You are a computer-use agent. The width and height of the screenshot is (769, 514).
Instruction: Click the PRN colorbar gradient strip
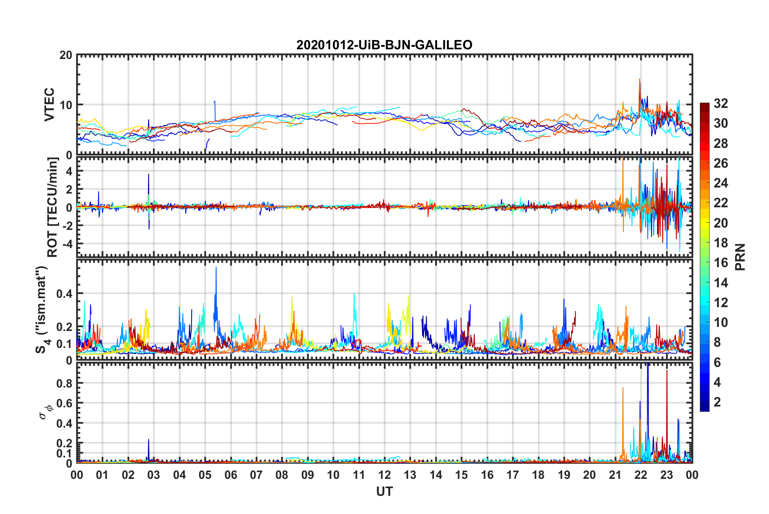pyautogui.click(x=704, y=257)
